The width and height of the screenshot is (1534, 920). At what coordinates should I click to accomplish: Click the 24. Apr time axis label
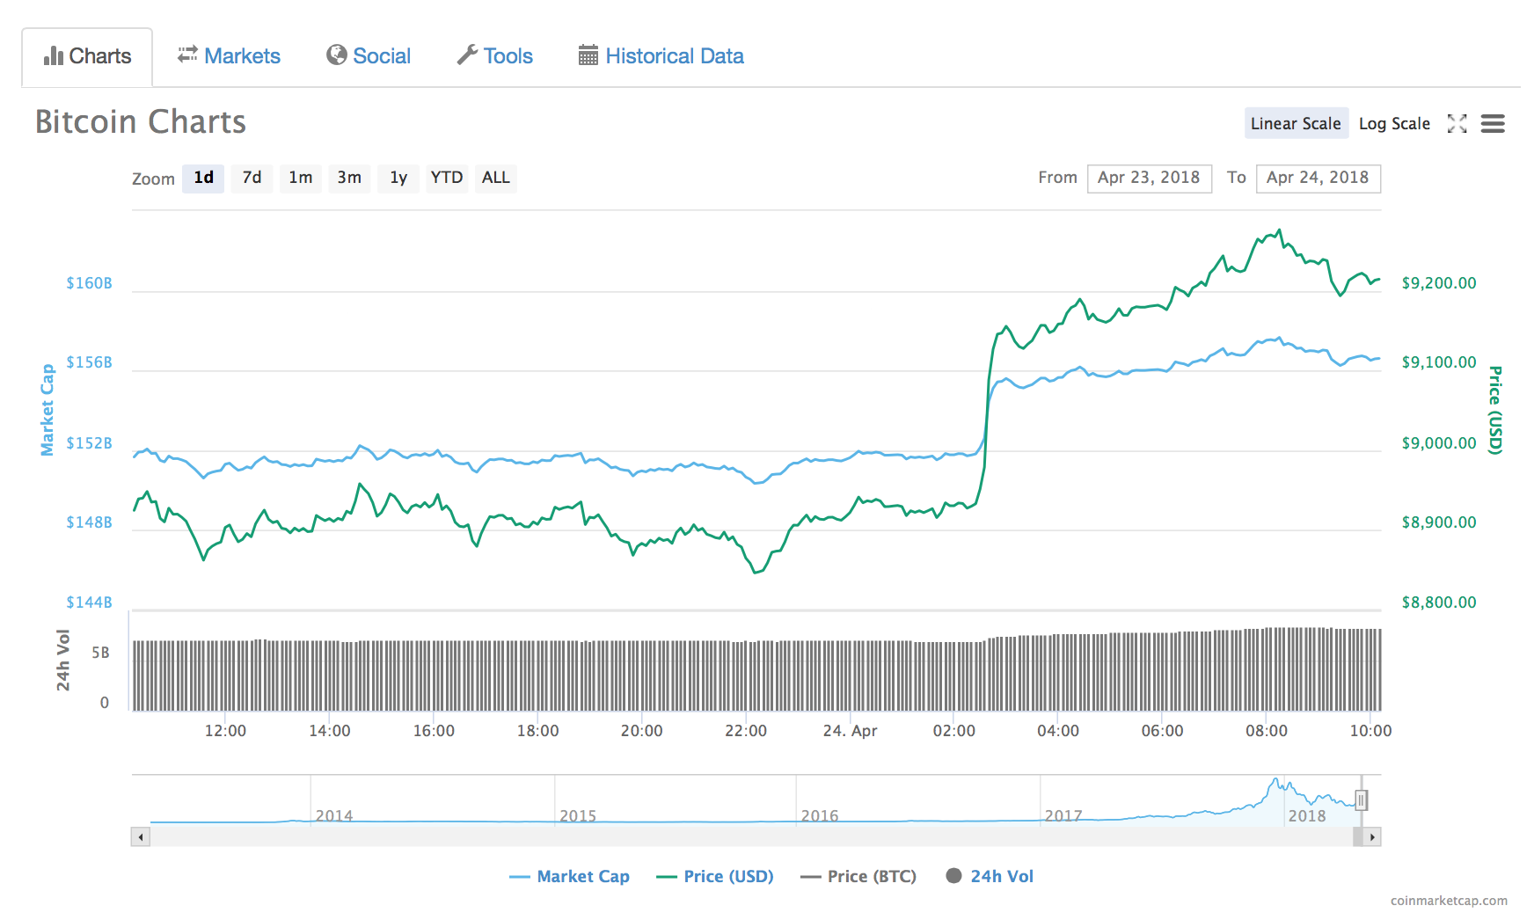click(850, 731)
